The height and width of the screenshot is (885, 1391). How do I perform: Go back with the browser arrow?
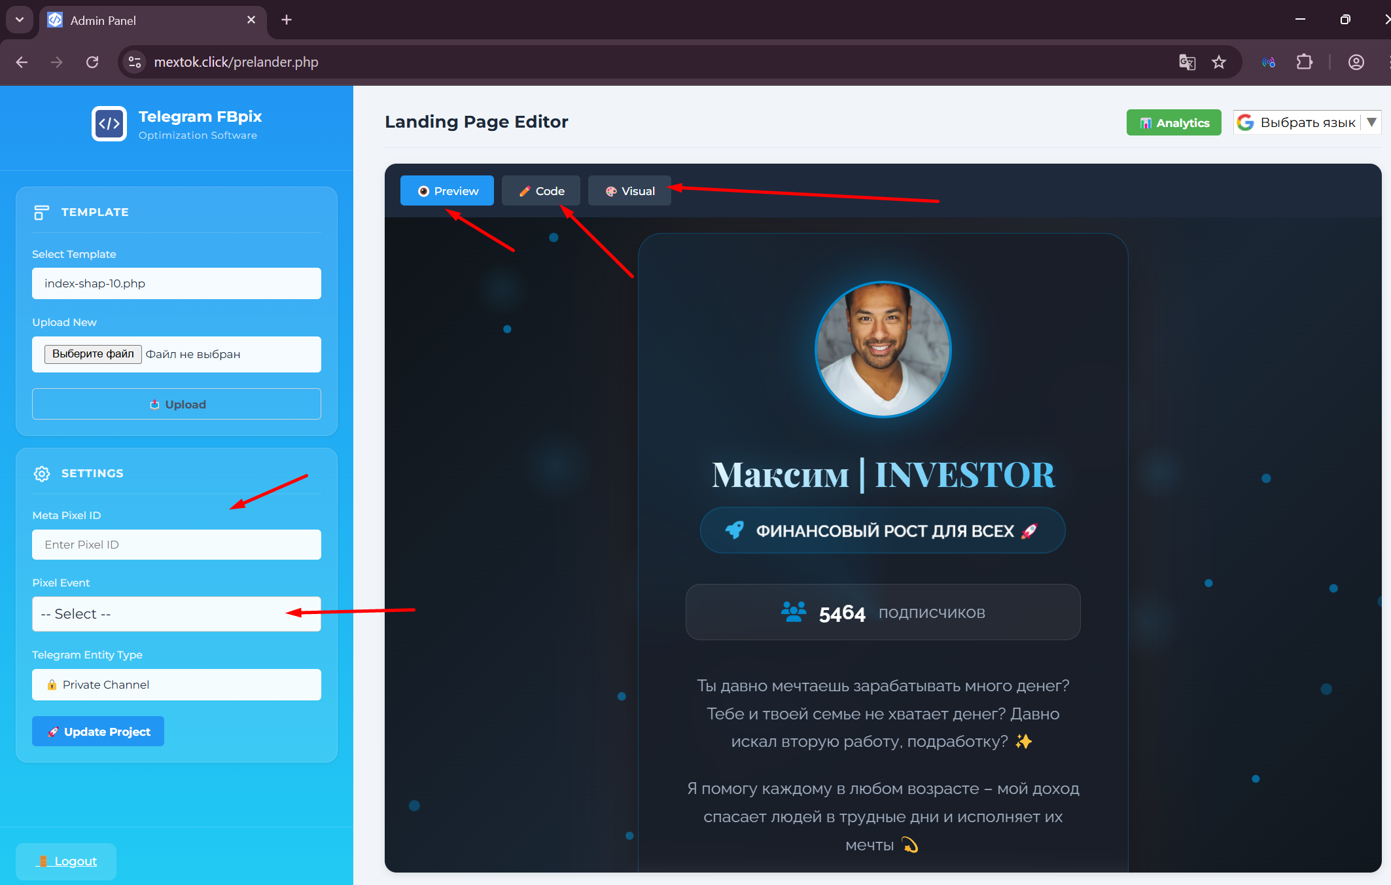(22, 62)
